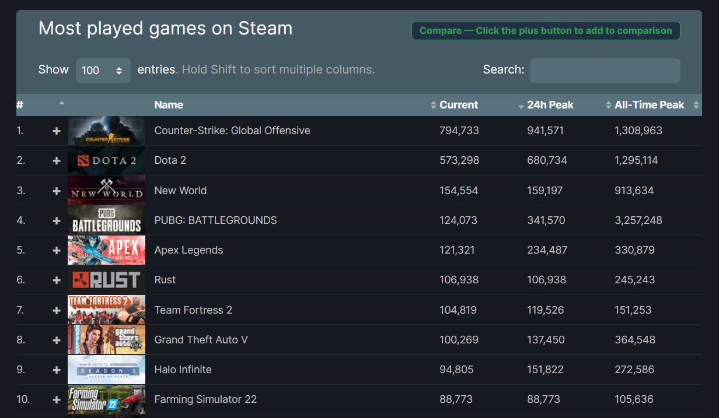Image resolution: width=719 pixels, height=418 pixels.
Task: Open the Farming Simulator 22 thumbnail
Action: (x=106, y=400)
